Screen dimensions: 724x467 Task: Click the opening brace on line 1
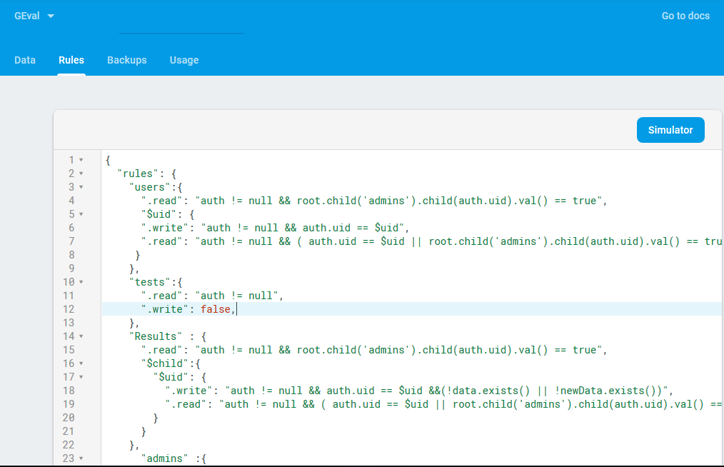coord(108,160)
